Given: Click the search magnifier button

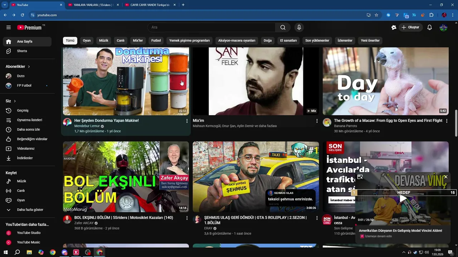Looking at the screenshot, I should (x=283, y=27).
